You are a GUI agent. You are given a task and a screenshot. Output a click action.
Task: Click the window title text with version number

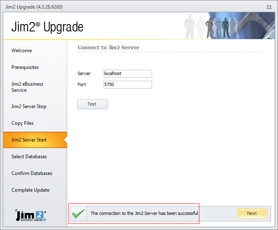tap(34, 7)
